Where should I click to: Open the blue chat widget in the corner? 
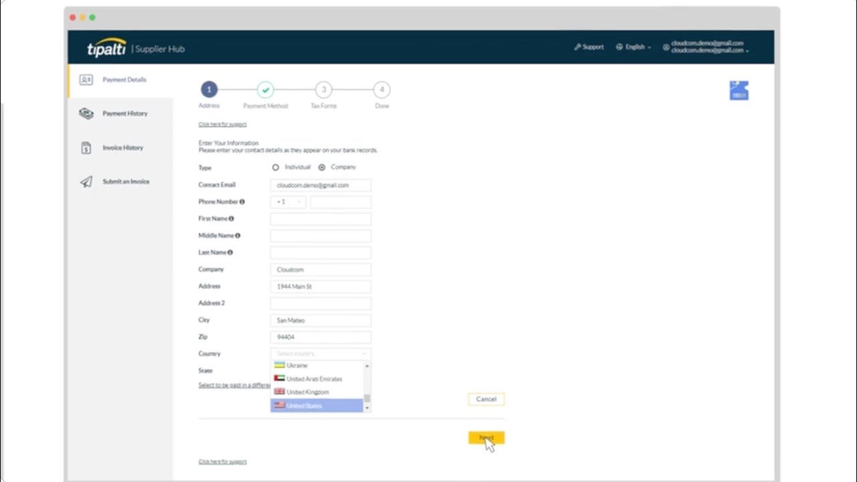click(738, 90)
